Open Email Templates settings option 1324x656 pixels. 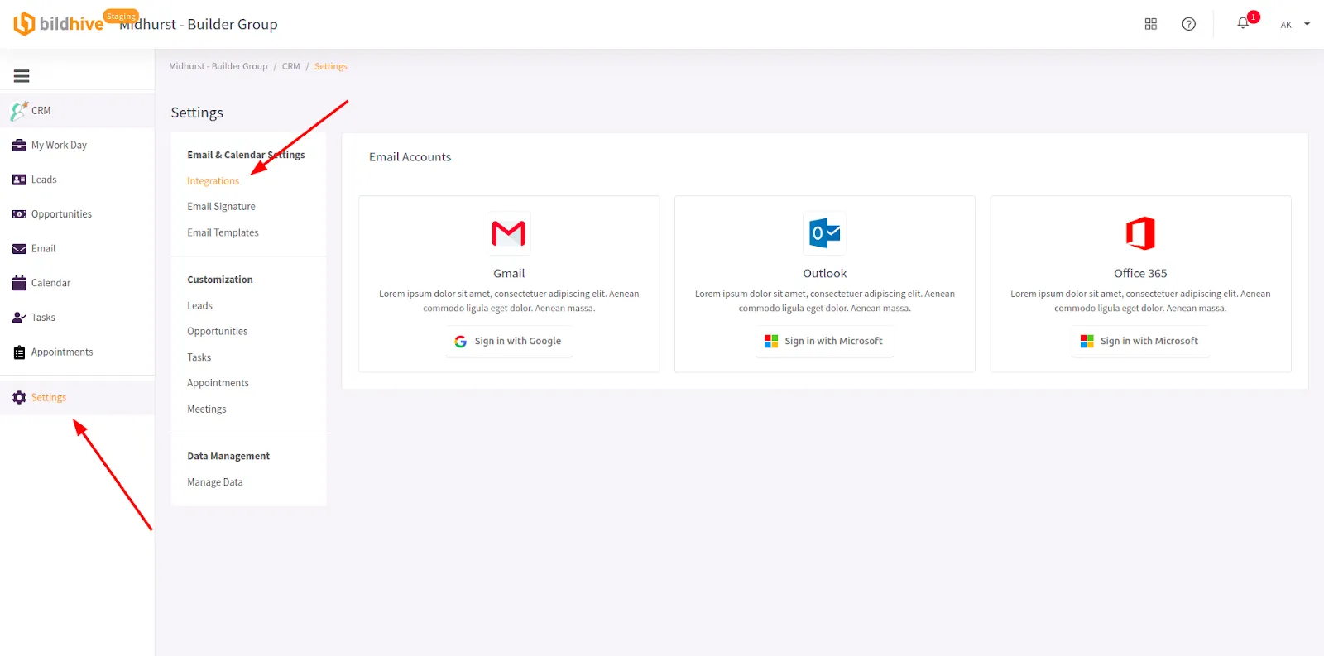223,232
